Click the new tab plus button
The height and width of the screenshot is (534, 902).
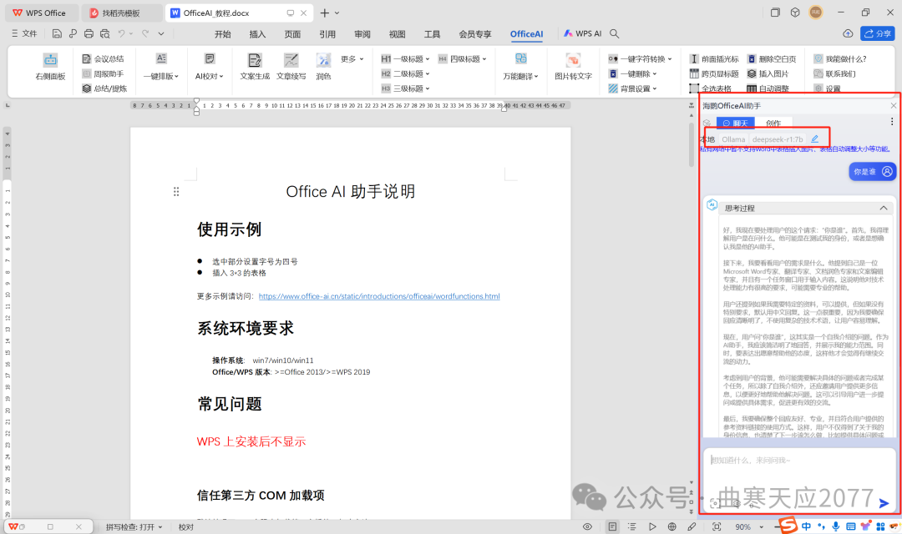point(324,13)
